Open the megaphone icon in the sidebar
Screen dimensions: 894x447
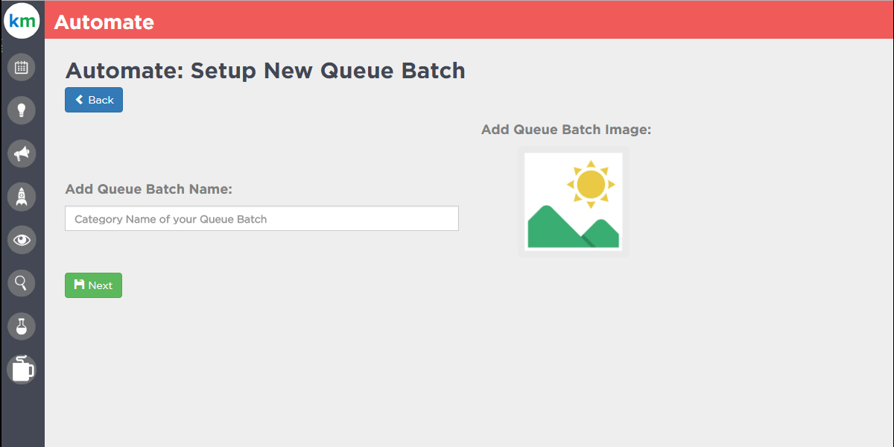pyautogui.click(x=22, y=153)
